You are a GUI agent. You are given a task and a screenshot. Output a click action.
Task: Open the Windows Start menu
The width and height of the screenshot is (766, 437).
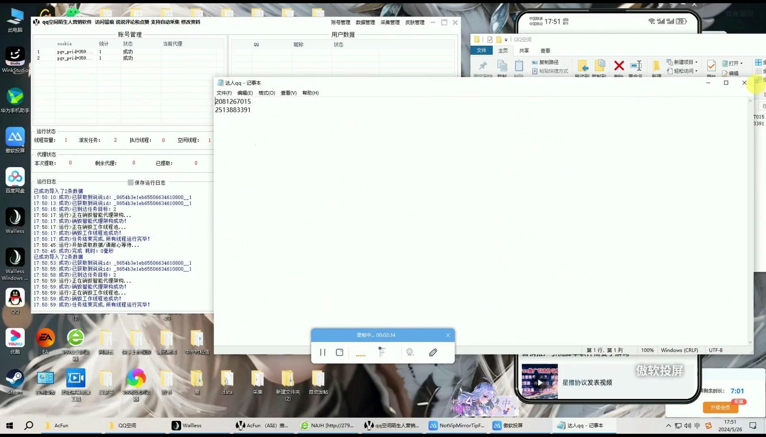point(10,426)
